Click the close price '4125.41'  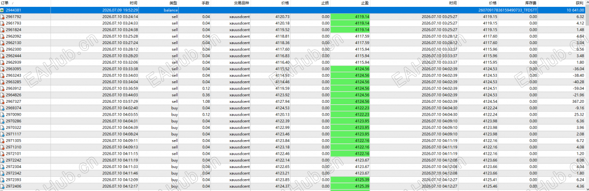490,180
